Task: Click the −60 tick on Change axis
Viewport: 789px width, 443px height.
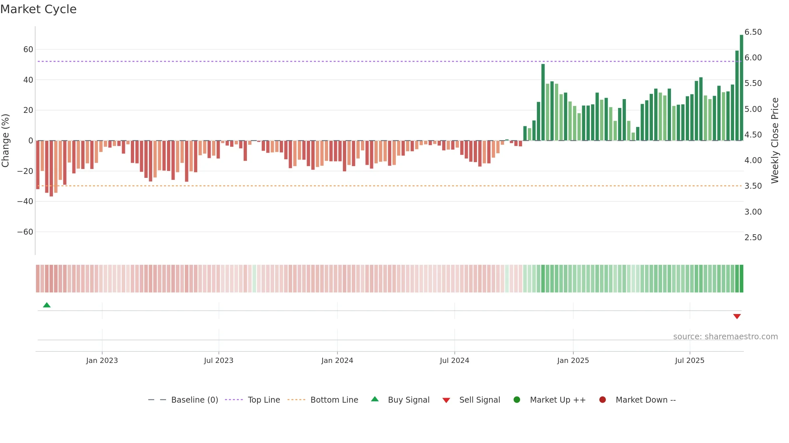Action: 25,232
